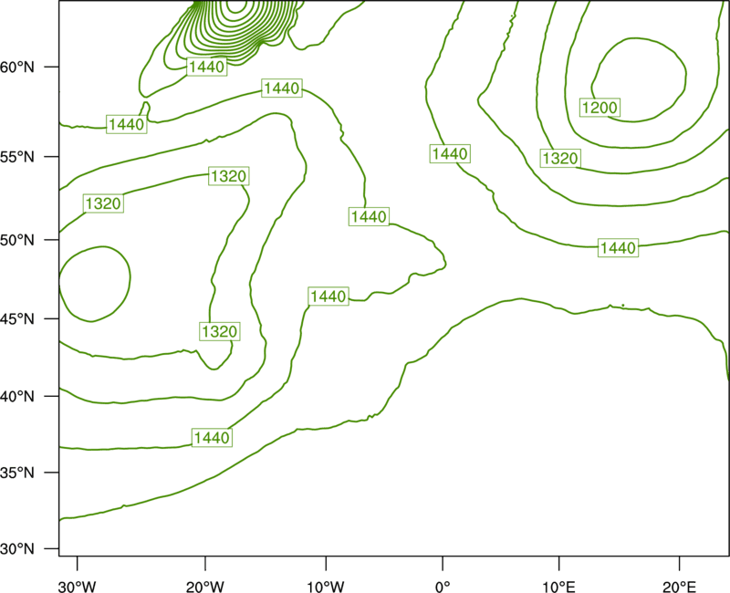730x593 pixels.
Task: Click the 1200 contour label
Action: point(600,108)
